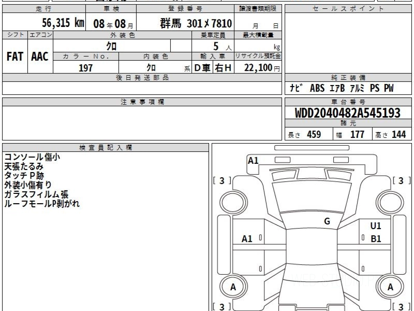The width and height of the screenshot is (414, 311).
Task: Select the 純正装備 header
Action: pyautogui.click(x=348, y=78)
